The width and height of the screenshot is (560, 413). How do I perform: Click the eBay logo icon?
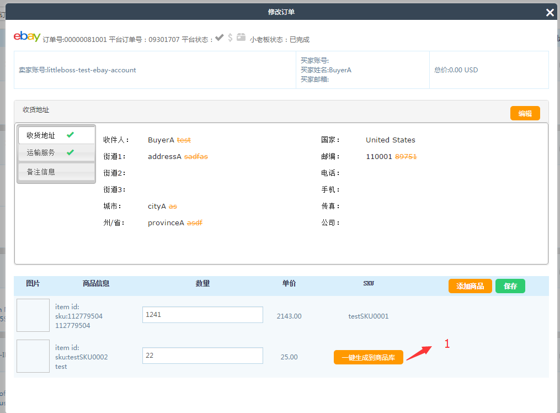point(26,37)
